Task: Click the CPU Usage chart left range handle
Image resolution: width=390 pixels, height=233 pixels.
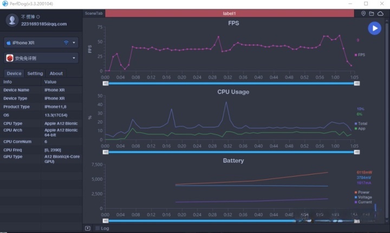Action: (106, 152)
